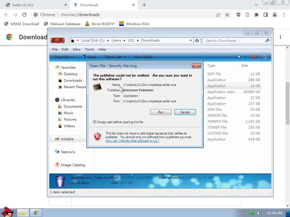Click Users in the address breadcrumb
The height and width of the screenshot is (217, 290).
(x=116, y=40)
